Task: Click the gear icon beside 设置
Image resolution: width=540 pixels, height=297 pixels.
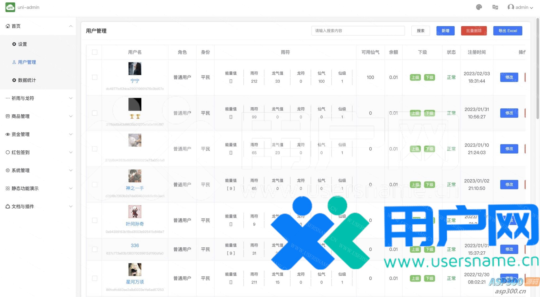Action: pos(14,44)
